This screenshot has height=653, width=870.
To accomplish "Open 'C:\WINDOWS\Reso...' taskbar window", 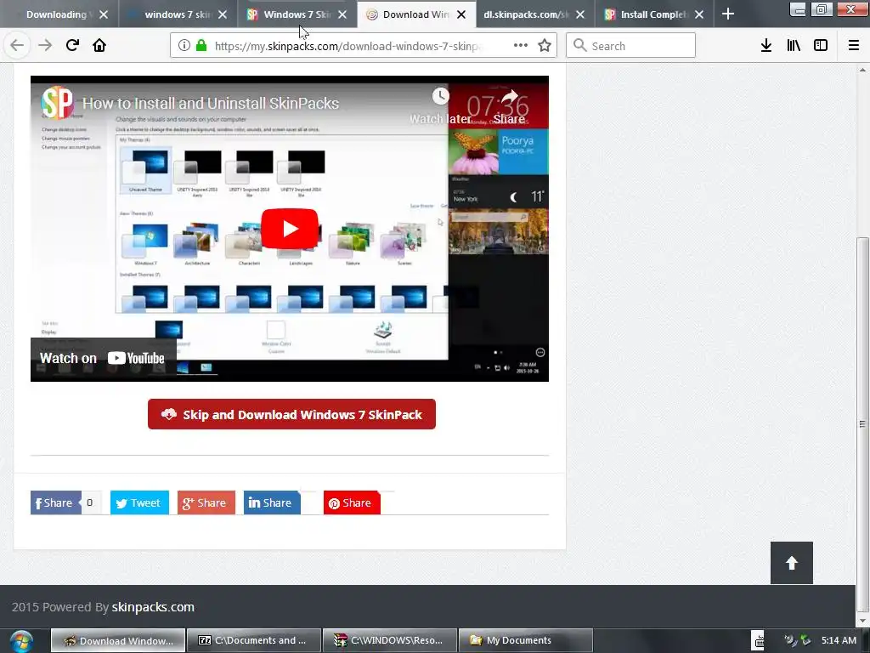I will (x=390, y=640).
